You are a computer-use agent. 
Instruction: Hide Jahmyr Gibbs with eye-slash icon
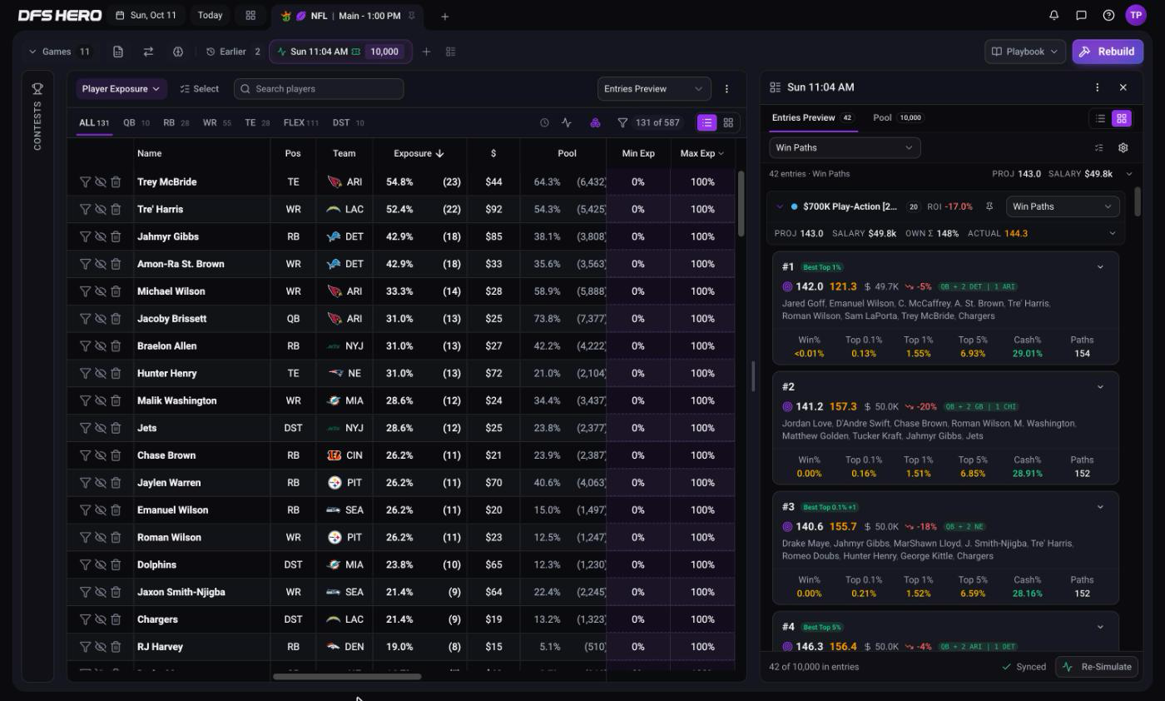point(100,236)
